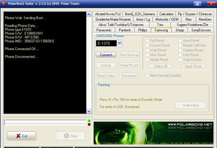Switch to the Gradiente/Haier/Huawei tab
Viewport: 217px width, 148px height.
pyautogui.click(x=113, y=19)
